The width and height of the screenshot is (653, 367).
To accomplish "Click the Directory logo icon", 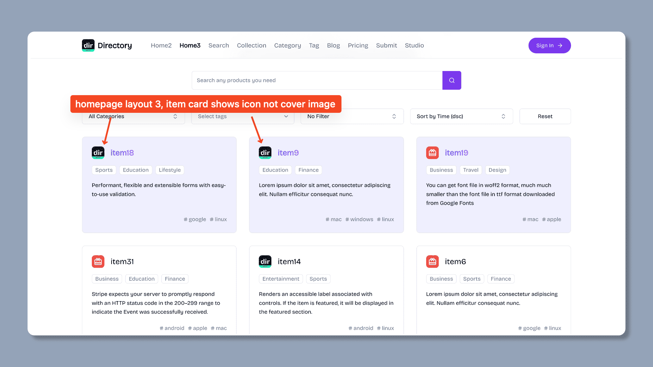I will (x=88, y=45).
